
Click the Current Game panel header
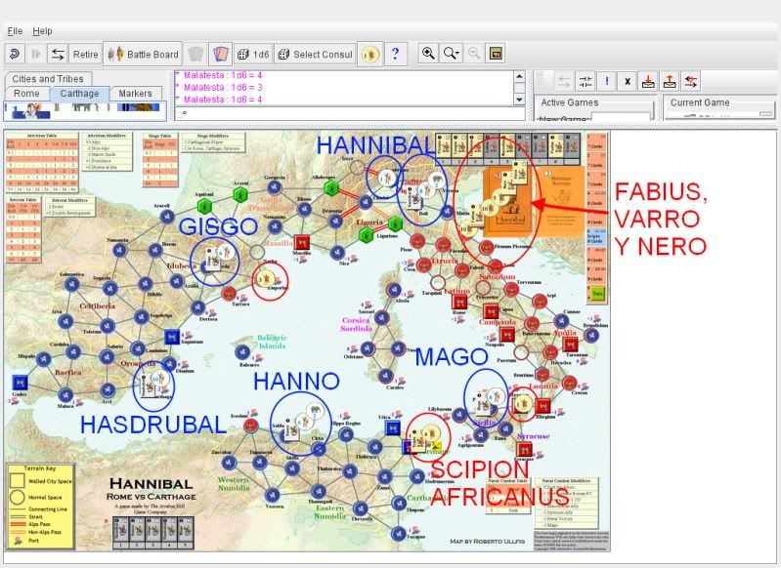point(700,102)
